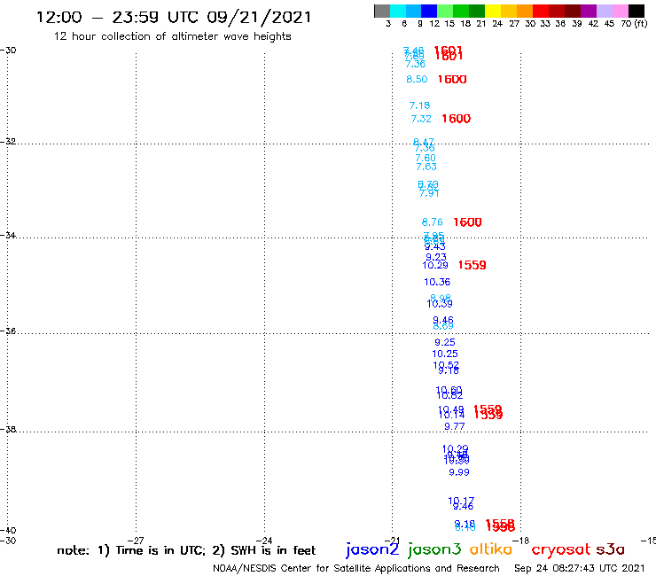Click the "12 hour collection" subtitle text
The image size is (656, 576).
[x=172, y=36]
